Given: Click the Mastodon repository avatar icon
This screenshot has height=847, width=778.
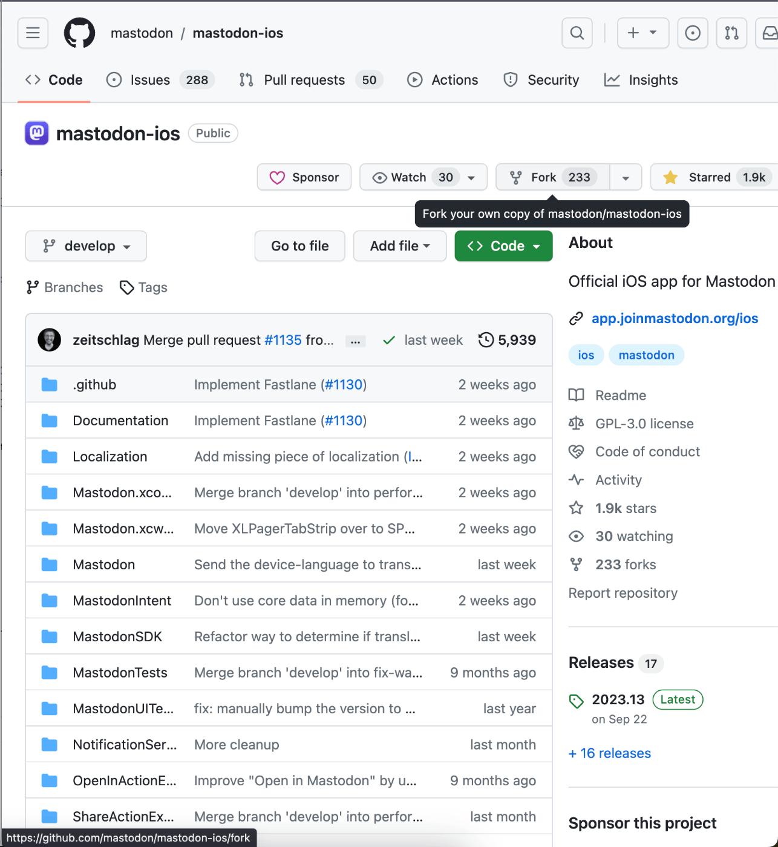Looking at the screenshot, I should [x=37, y=133].
